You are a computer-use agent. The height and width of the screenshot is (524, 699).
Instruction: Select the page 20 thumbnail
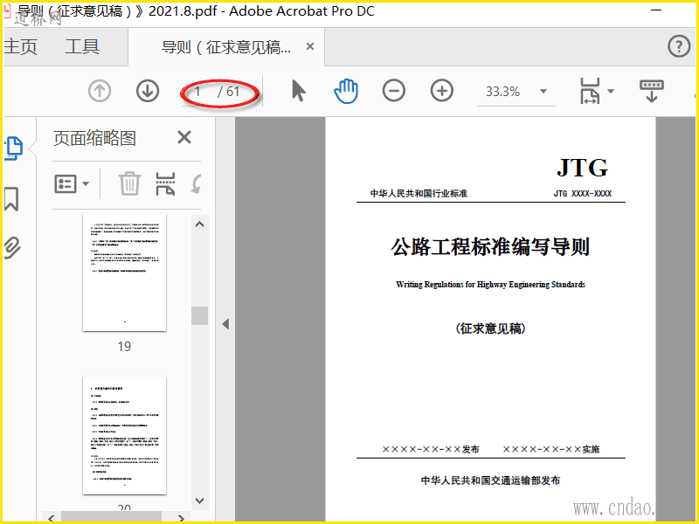(124, 435)
